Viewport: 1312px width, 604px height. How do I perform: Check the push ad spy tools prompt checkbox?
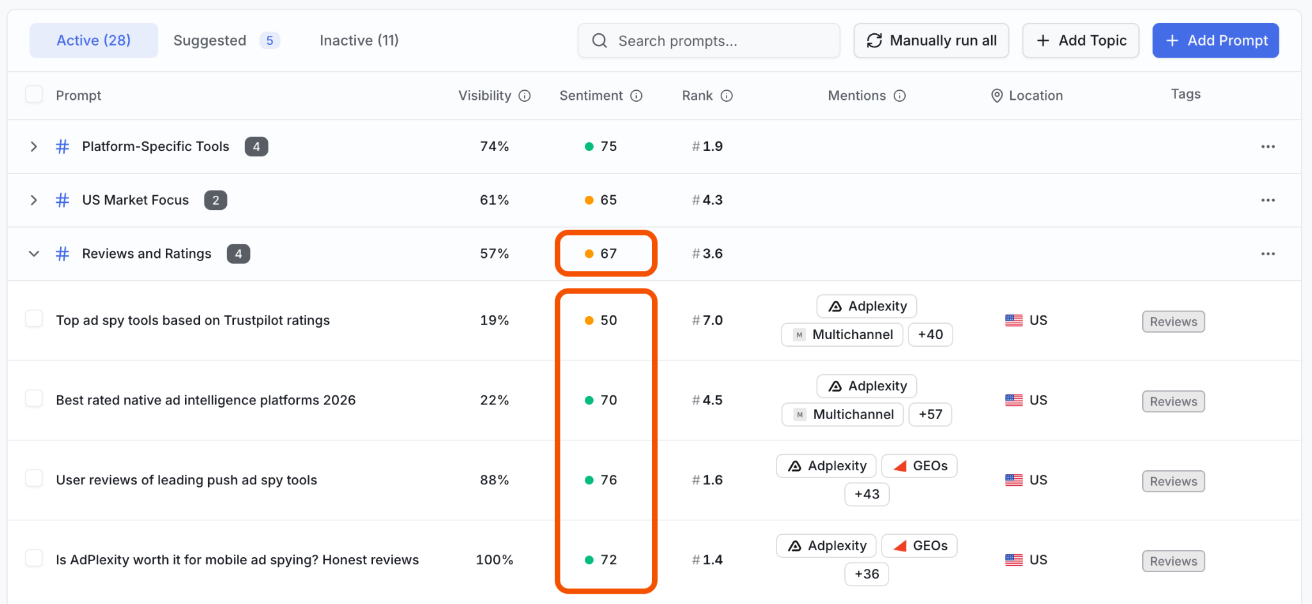coord(34,479)
